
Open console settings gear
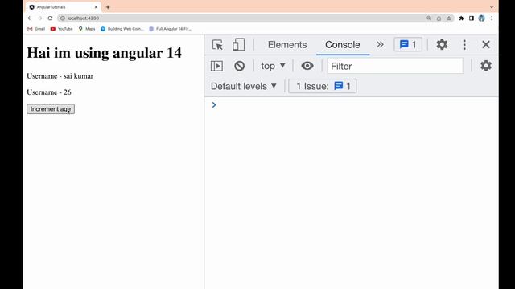click(486, 66)
